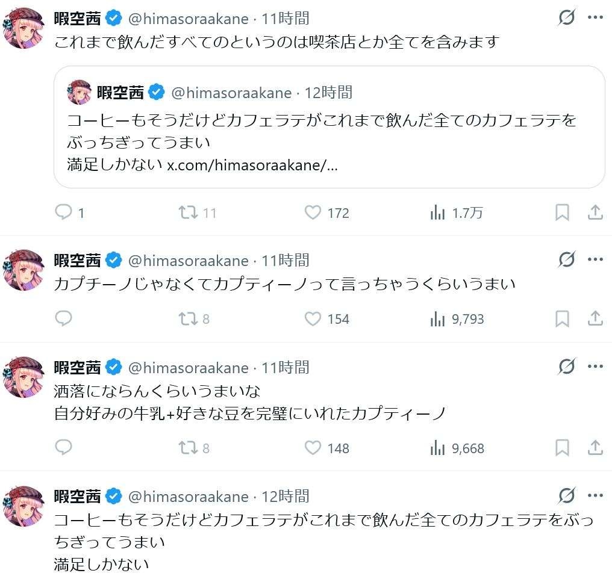Open more options on カプチーノ tweet
This screenshot has height=585, width=612.
595,260
